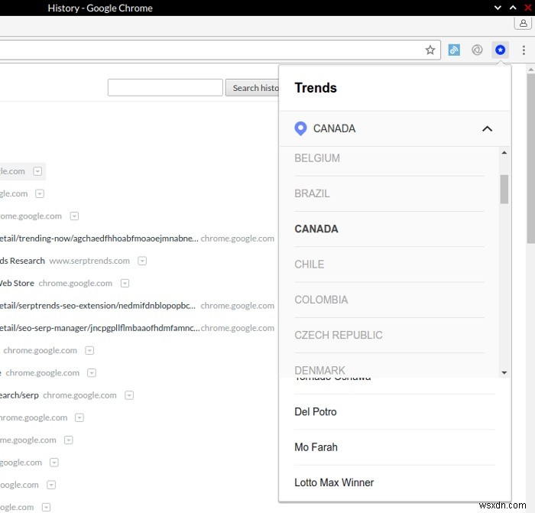Viewport: 535px width, 513px height.
Task: Click the country list scroll-down arrow
Action: 504,373
